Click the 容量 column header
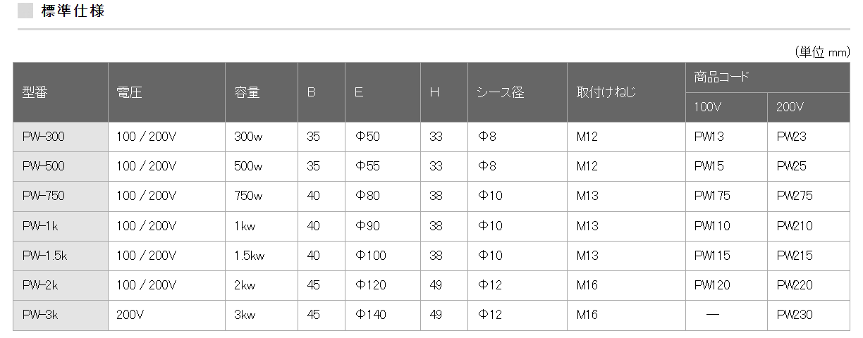This screenshot has width=863, height=338. (247, 92)
